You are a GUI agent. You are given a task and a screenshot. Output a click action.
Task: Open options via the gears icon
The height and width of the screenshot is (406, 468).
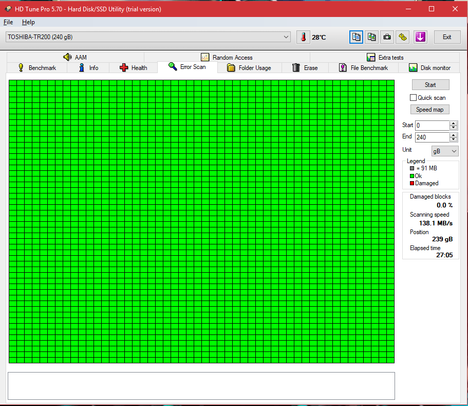click(403, 37)
